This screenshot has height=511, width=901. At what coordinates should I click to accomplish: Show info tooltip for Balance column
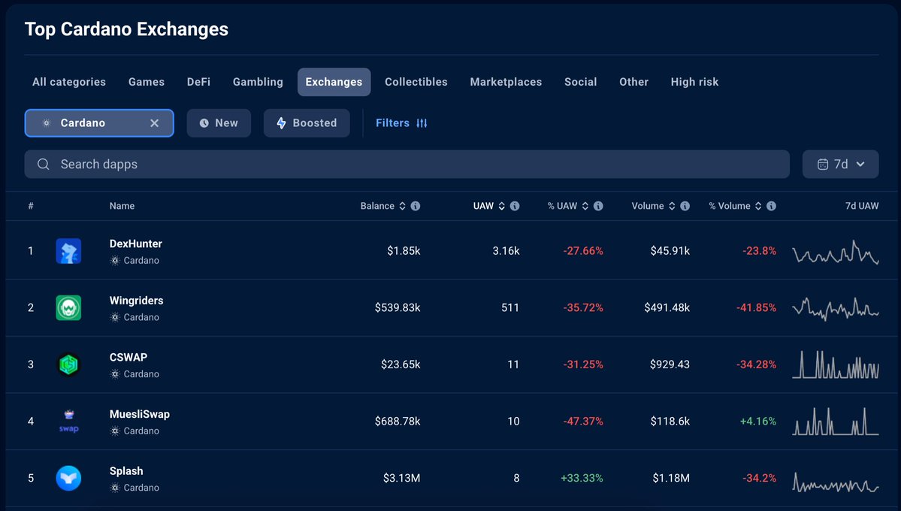tap(416, 206)
